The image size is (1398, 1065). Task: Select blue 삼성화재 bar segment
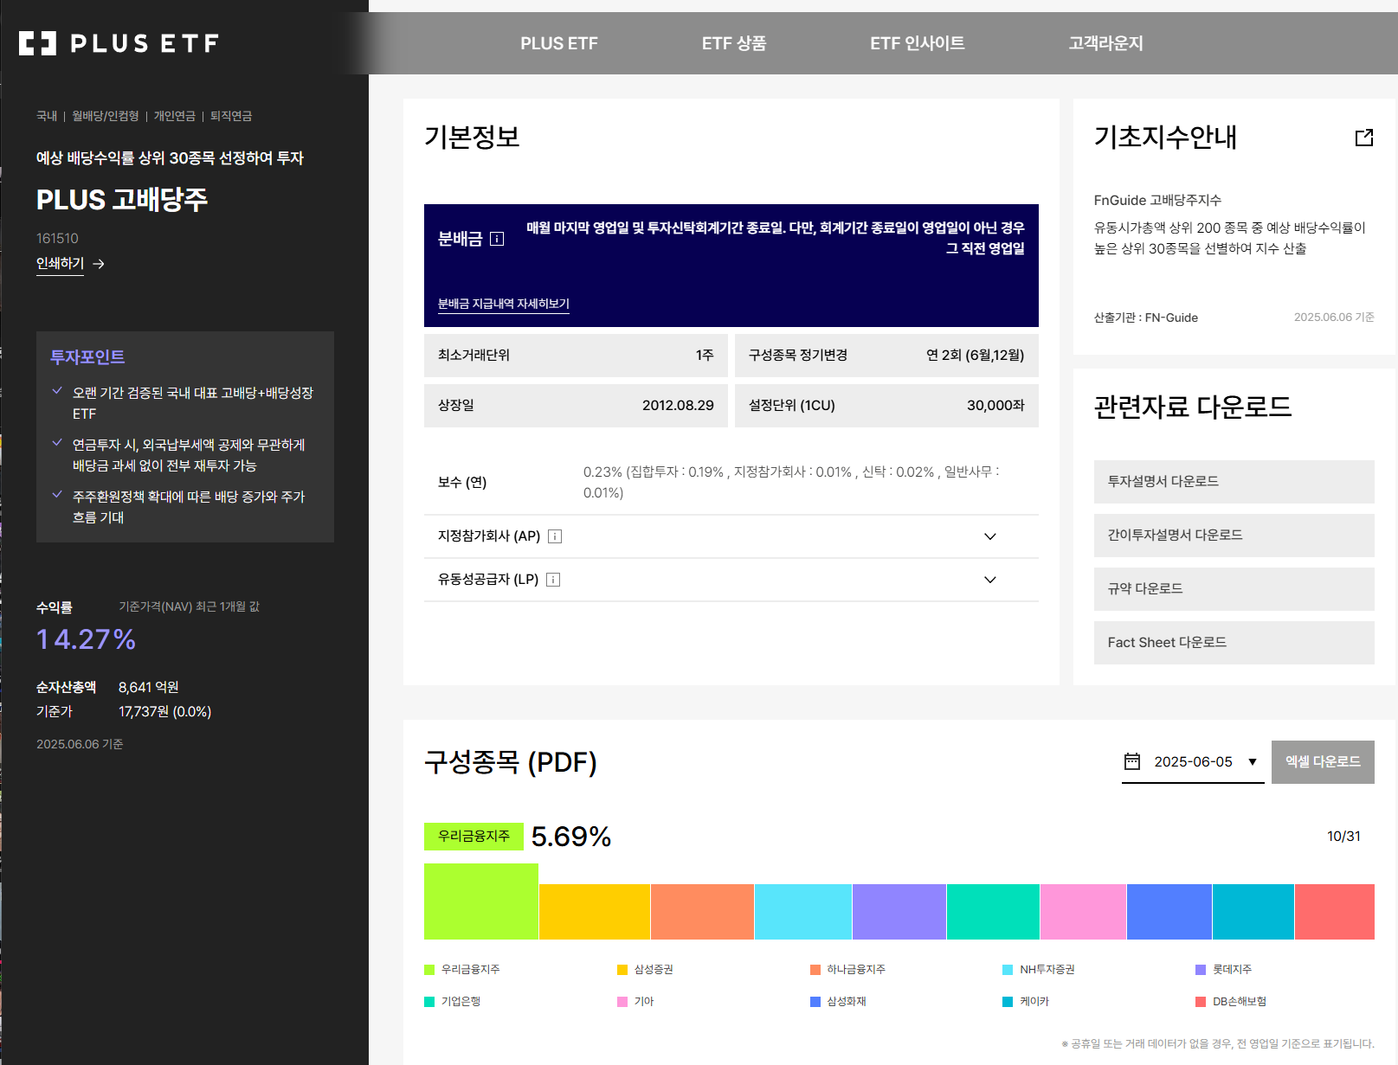coord(1169,912)
